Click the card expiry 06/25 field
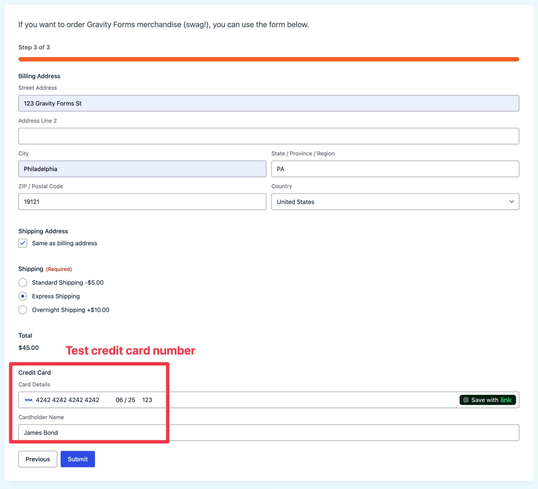Viewport: 538px width, 489px height. point(125,400)
